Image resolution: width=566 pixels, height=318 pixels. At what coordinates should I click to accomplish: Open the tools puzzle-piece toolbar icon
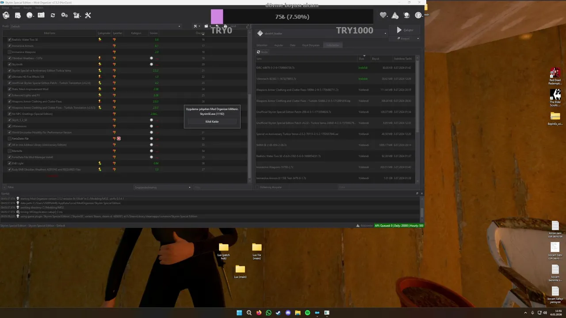(x=76, y=15)
